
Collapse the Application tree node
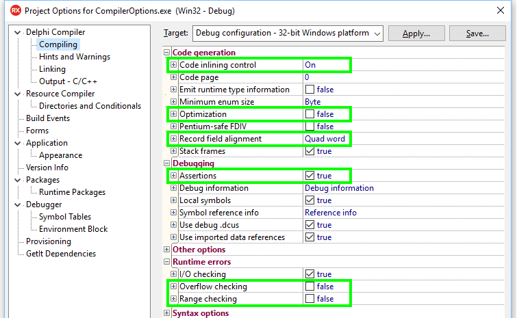(18, 143)
